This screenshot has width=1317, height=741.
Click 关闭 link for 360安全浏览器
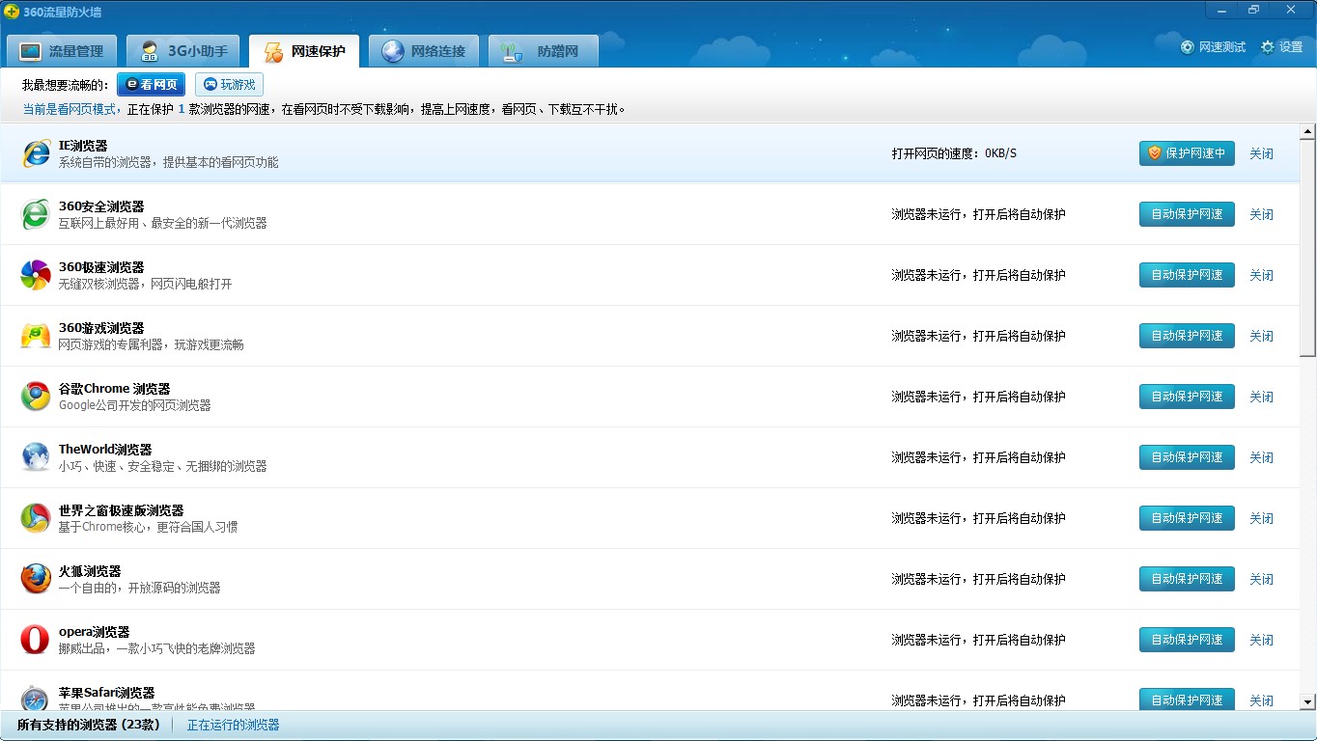(1261, 214)
